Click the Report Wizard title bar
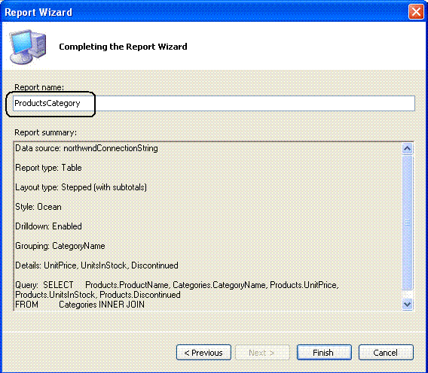 pos(205,12)
